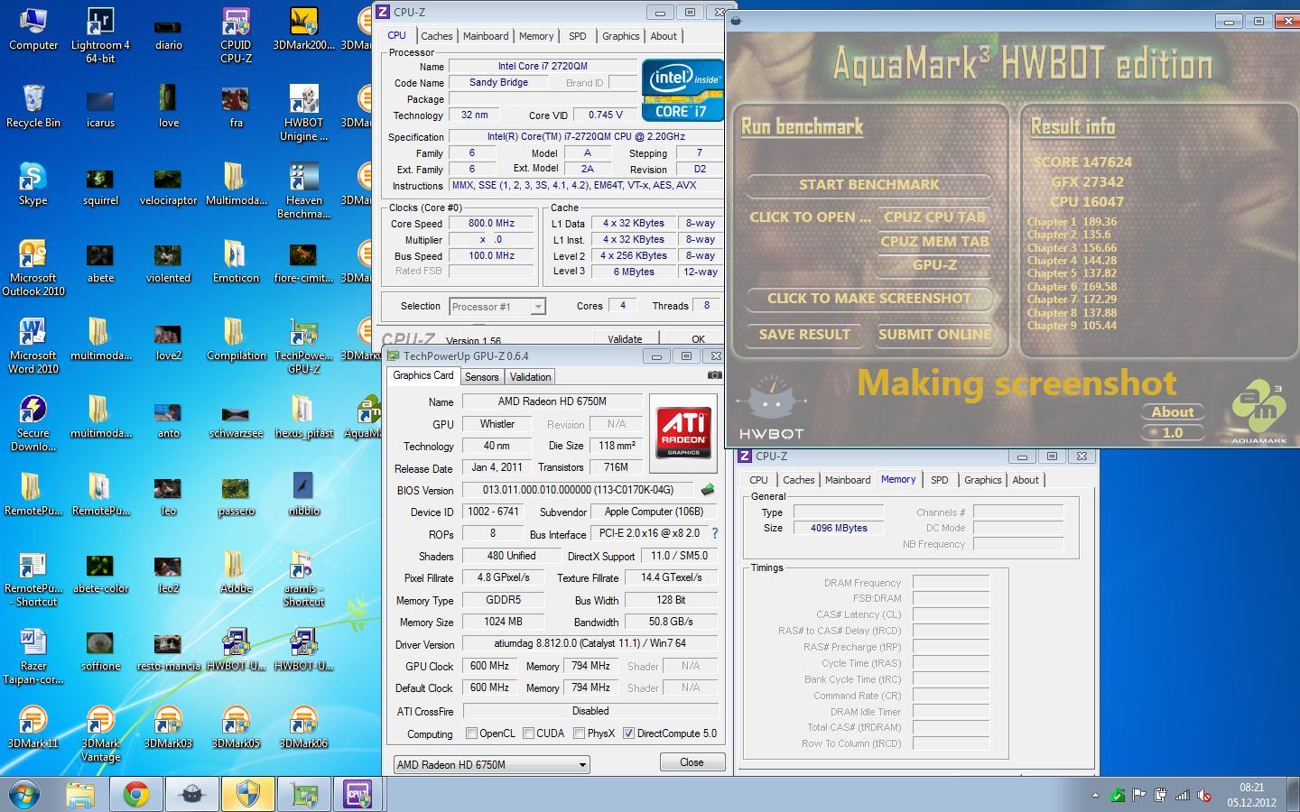Open TechPowerUp GPU-Z desktop shortcut
This screenshot has height=812, width=1300.
(x=303, y=346)
